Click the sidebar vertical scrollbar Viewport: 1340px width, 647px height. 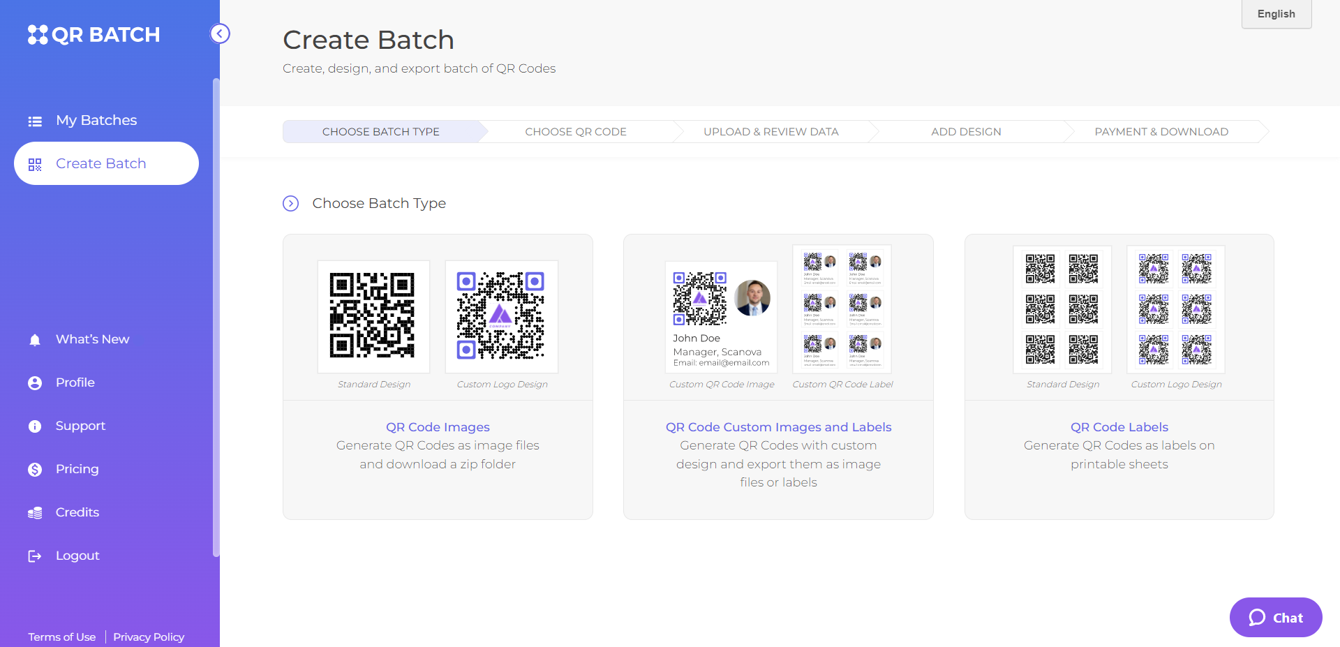[x=216, y=318]
